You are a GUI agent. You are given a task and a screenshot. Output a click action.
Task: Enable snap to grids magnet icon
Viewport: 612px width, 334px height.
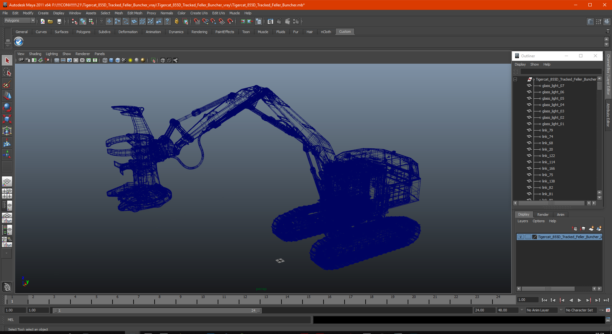[x=197, y=21]
